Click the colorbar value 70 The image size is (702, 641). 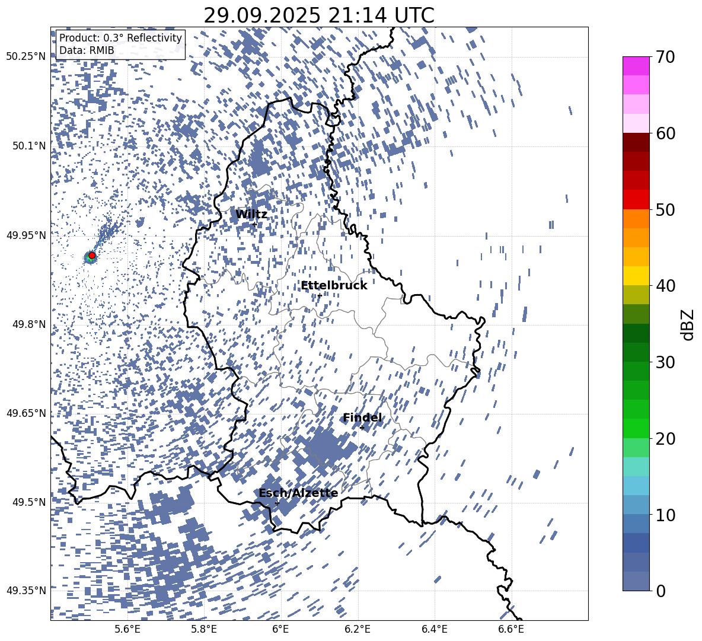[666, 57]
